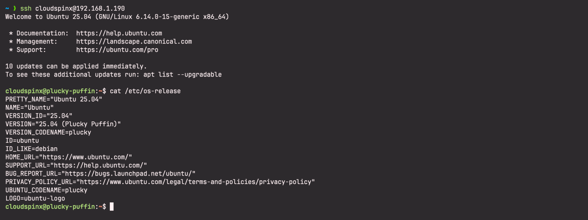This screenshot has width=588, height=220.
Task: Click the UBUNTU_CODENAME=plucky line
Action: tap(46, 190)
